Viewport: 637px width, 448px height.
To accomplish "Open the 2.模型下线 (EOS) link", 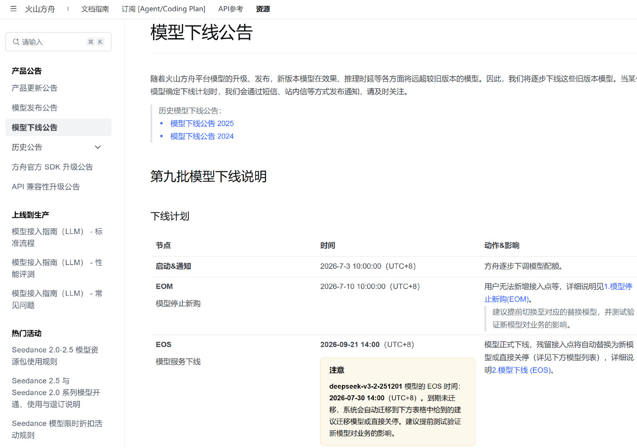I will tap(521, 370).
